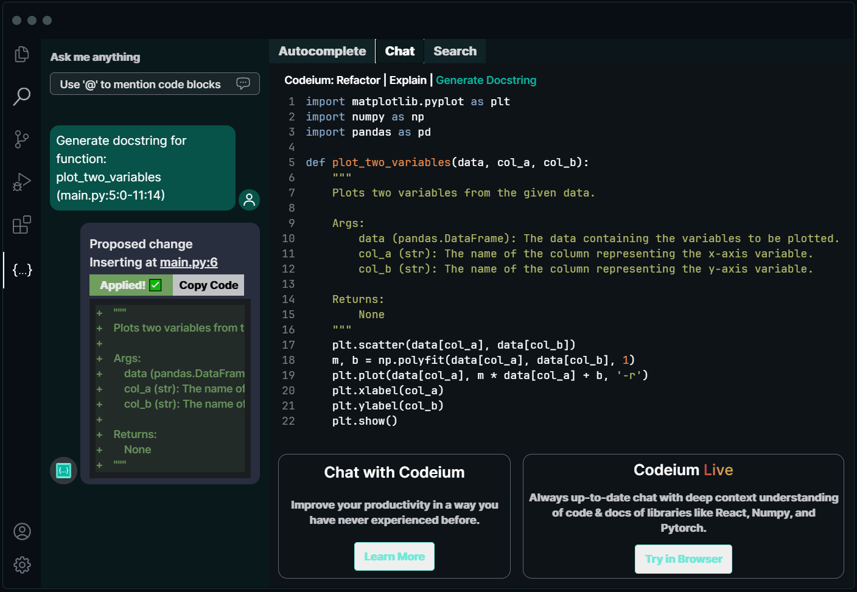Click the np.polyfit code line
This screenshot has width=857, height=592.
483,360
